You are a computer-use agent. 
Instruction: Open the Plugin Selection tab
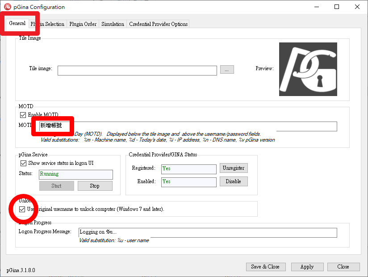[47, 24]
